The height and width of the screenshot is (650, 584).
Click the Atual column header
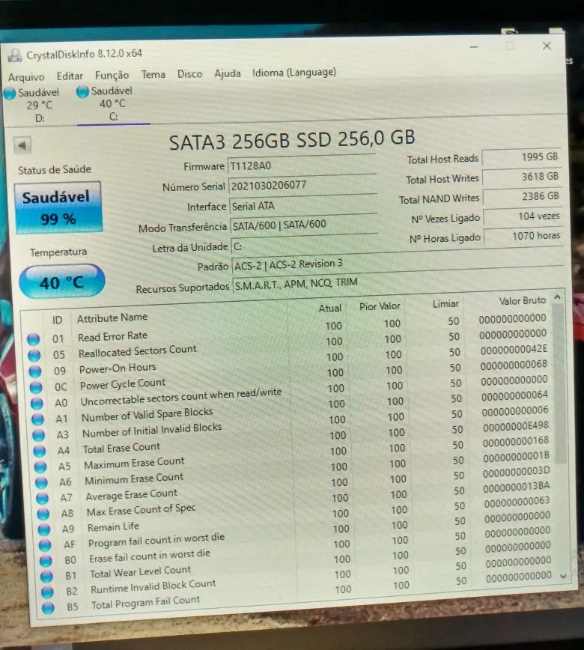pos(330,309)
